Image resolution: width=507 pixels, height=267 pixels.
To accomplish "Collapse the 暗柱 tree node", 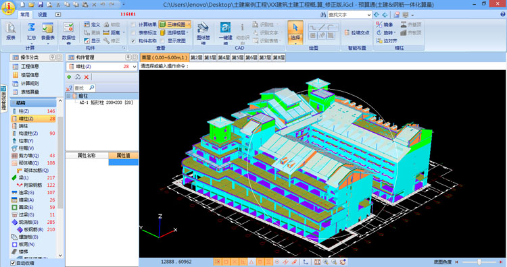I will [68, 96].
